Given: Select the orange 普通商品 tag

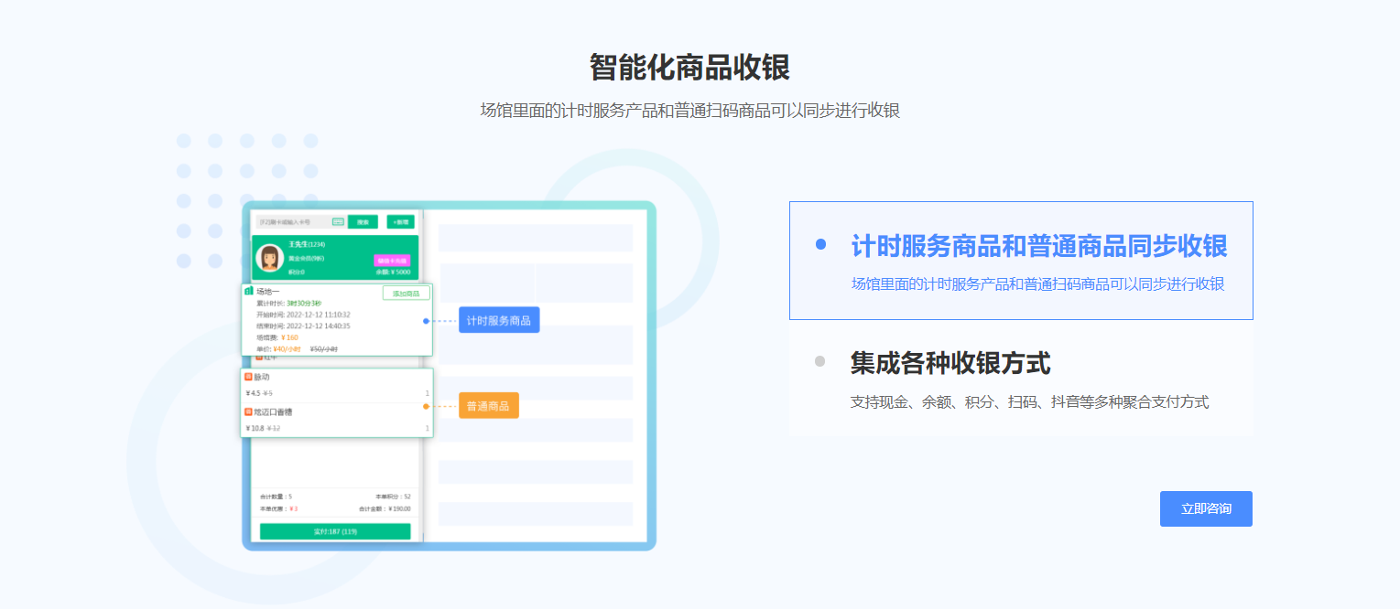Looking at the screenshot, I should pyautogui.click(x=488, y=406).
